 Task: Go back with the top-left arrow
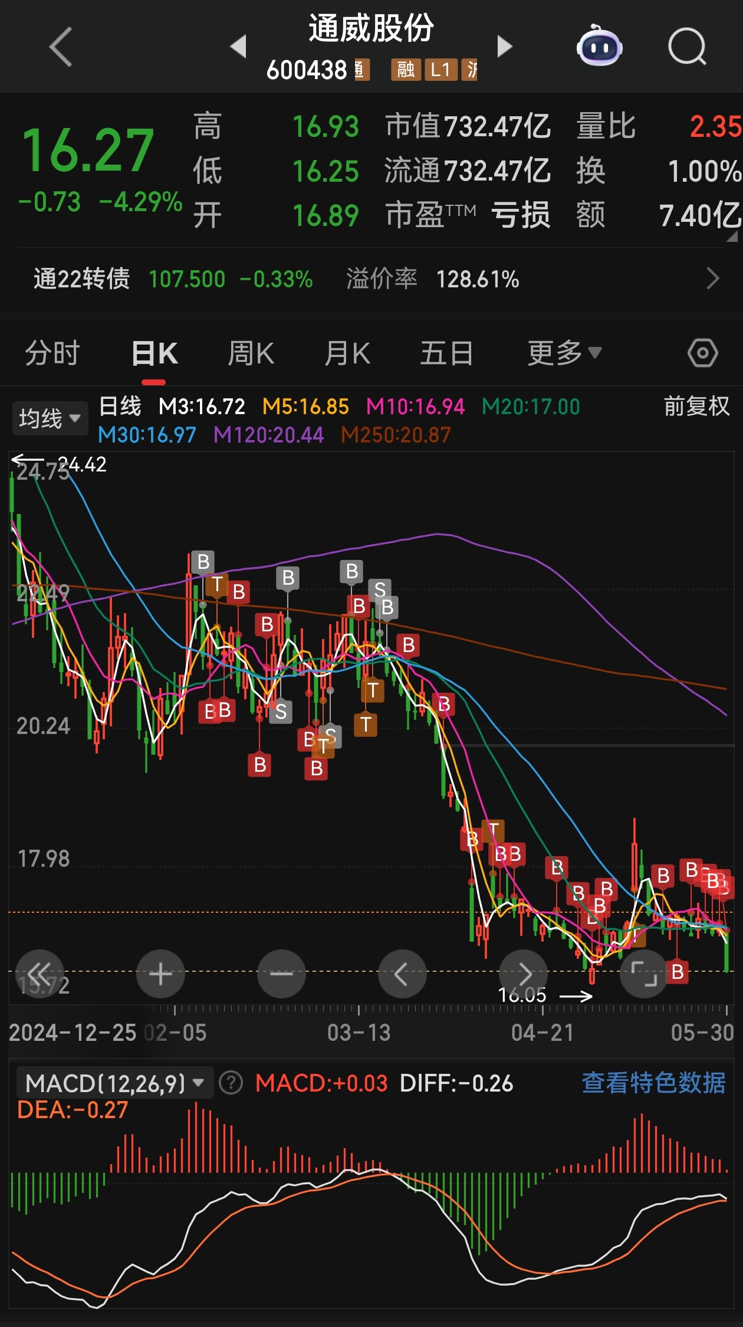click(61, 47)
